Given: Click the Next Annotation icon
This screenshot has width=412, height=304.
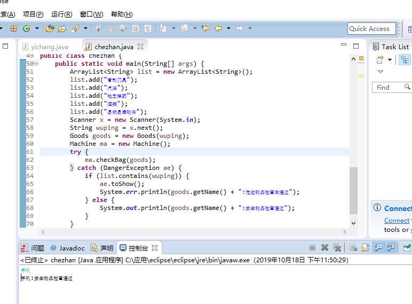Looking at the screenshot, I should tap(163, 28).
